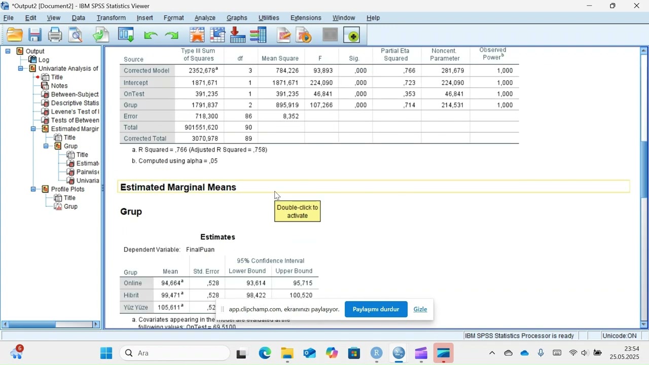
Task: Open the Utilities menu
Action: tap(269, 18)
